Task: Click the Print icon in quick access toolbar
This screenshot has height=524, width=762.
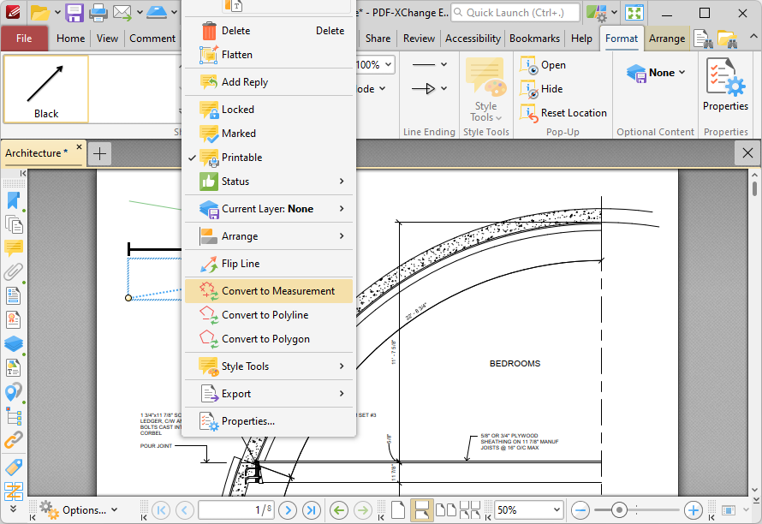Action: pyautogui.click(x=98, y=13)
